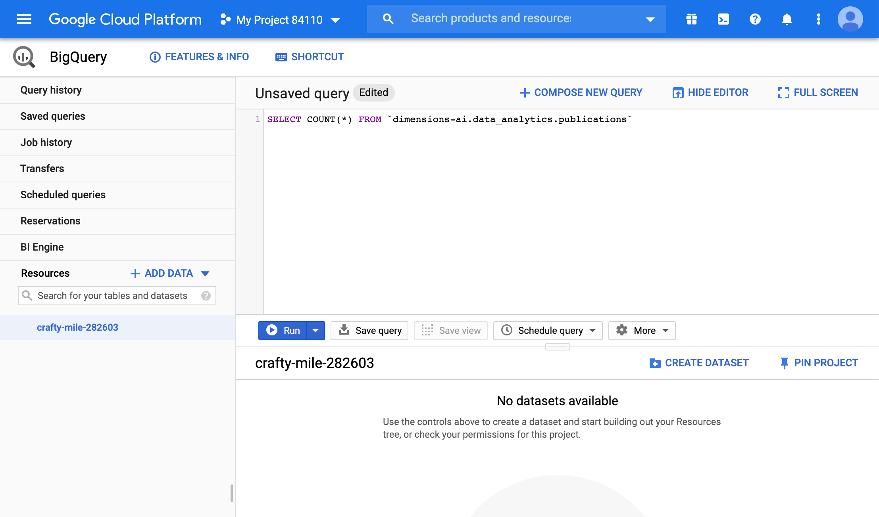
Task: Click the Unsaved query title
Action: click(302, 93)
